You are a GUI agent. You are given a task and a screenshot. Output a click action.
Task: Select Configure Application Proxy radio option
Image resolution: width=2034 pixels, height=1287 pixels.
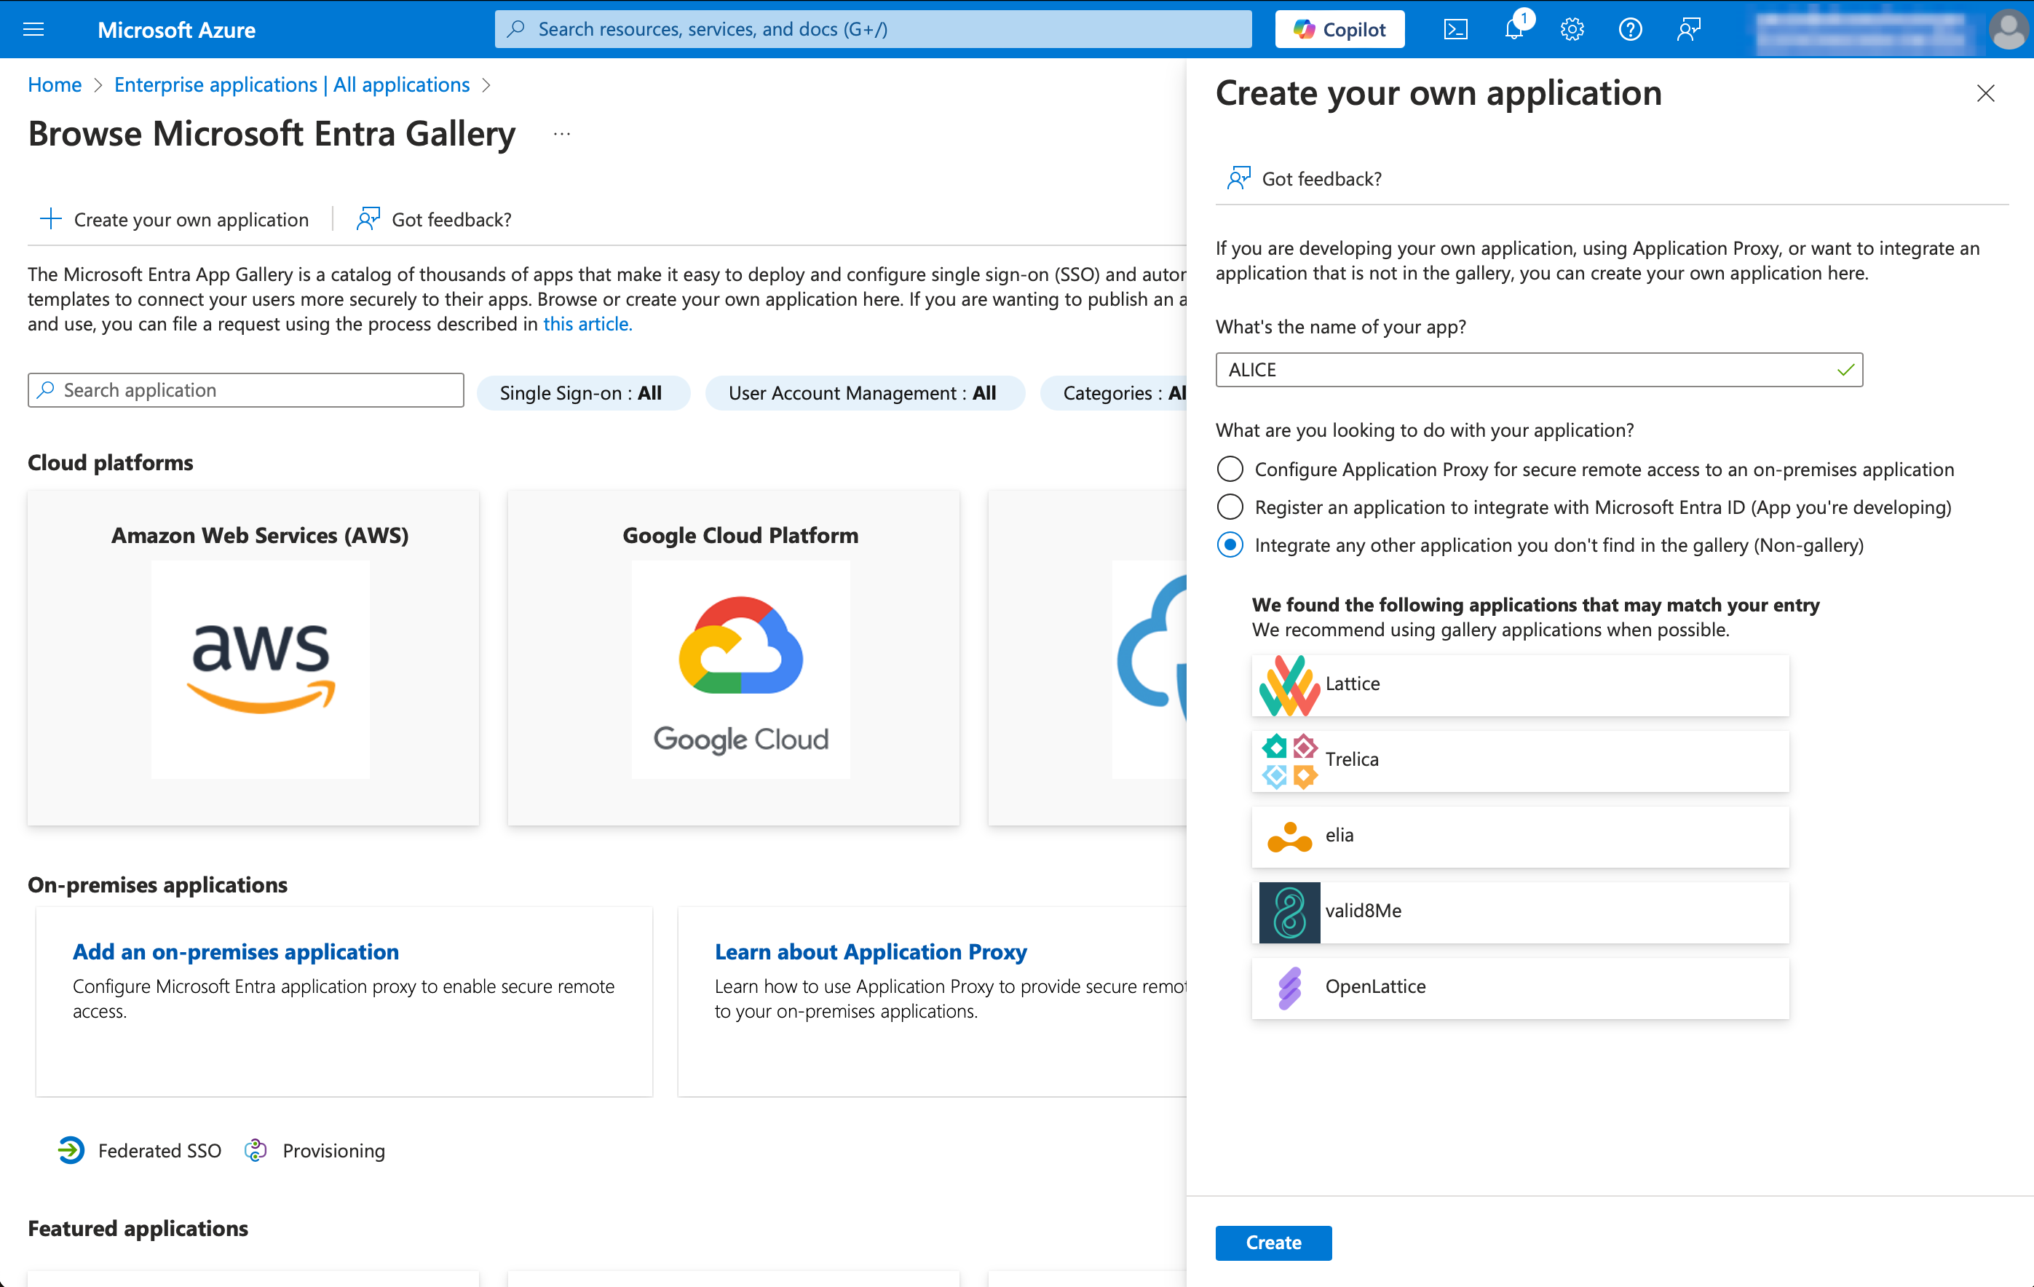click(x=1230, y=469)
